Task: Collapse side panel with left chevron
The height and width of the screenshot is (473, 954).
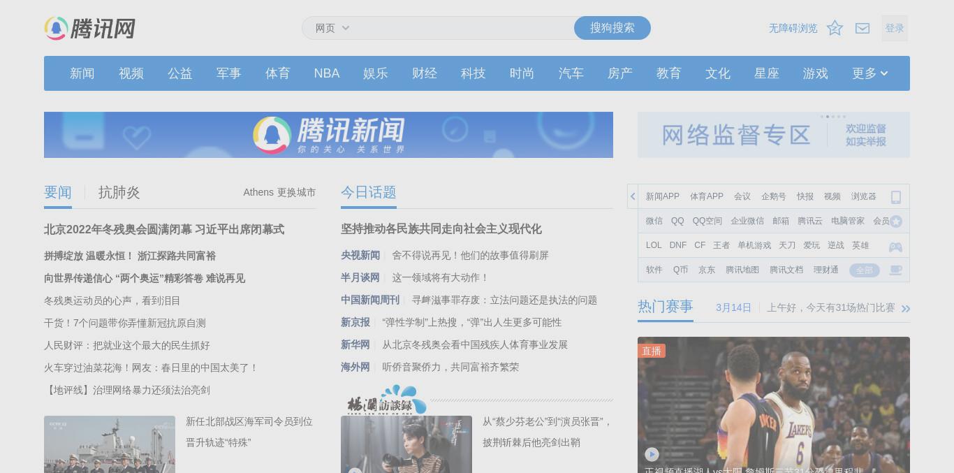Action: pyautogui.click(x=633, y=196)
